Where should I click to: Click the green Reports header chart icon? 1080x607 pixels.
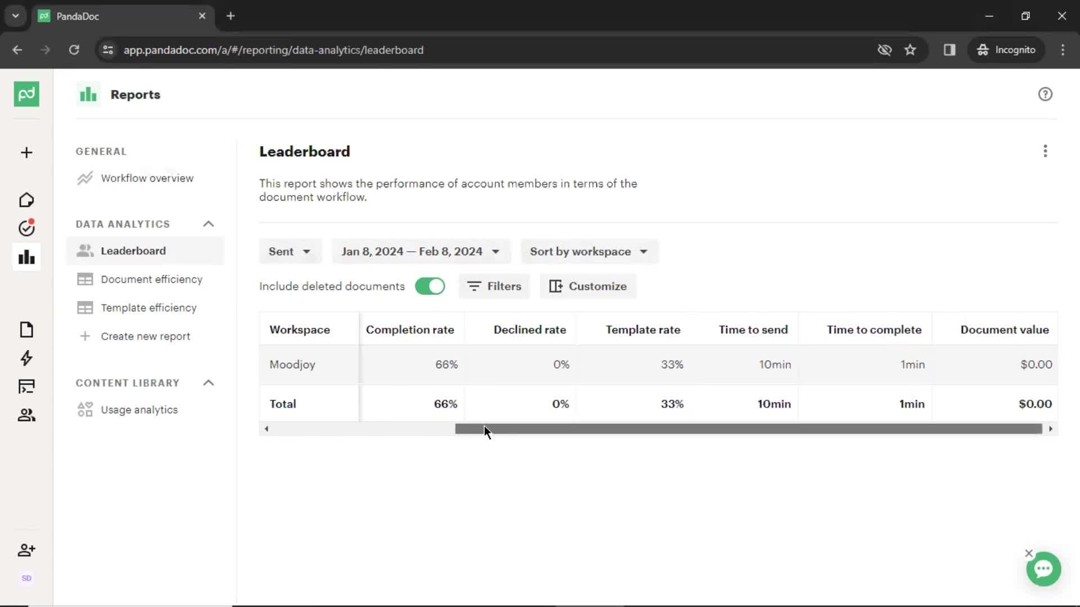click(88, 94)
